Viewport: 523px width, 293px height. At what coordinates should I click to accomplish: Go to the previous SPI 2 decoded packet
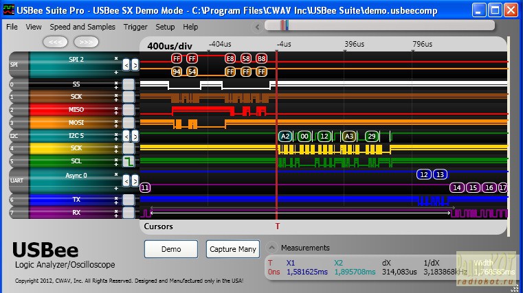pyautogui.click(x=126, y=65)
